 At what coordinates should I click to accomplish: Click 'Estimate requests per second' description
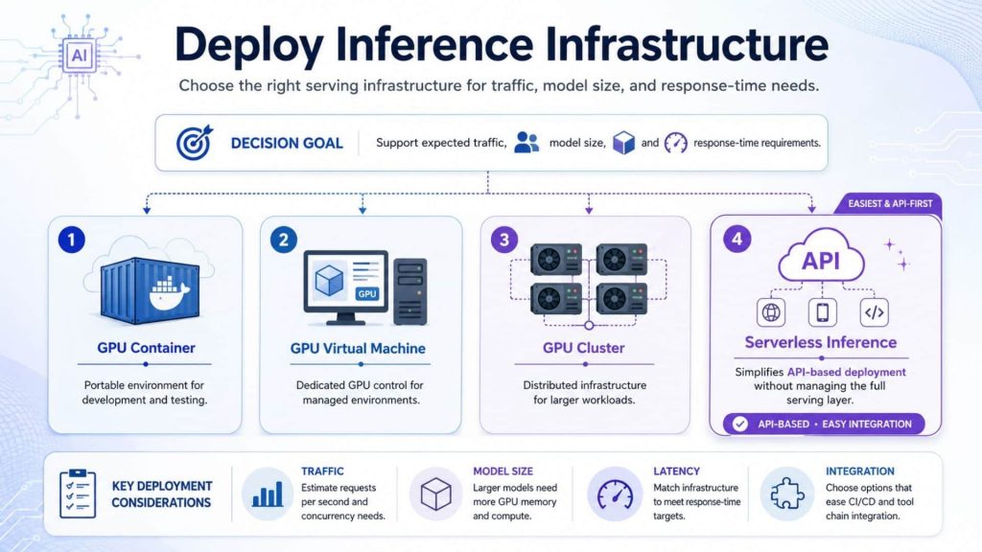(x=343, y=502)
